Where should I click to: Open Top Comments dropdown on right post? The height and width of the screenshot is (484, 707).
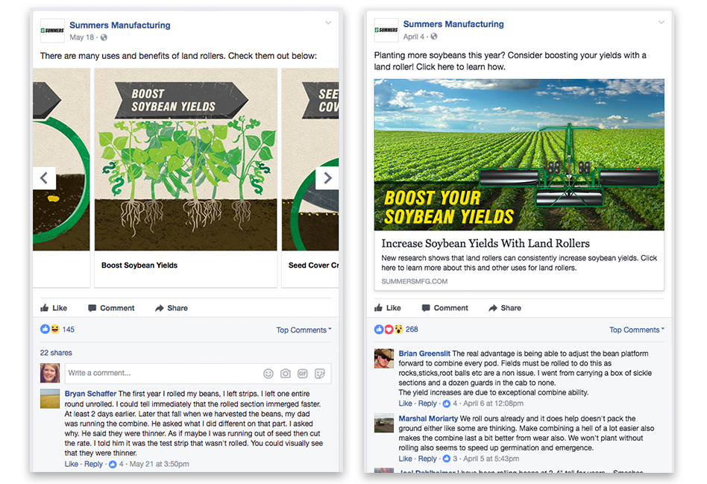pos(637,330)
